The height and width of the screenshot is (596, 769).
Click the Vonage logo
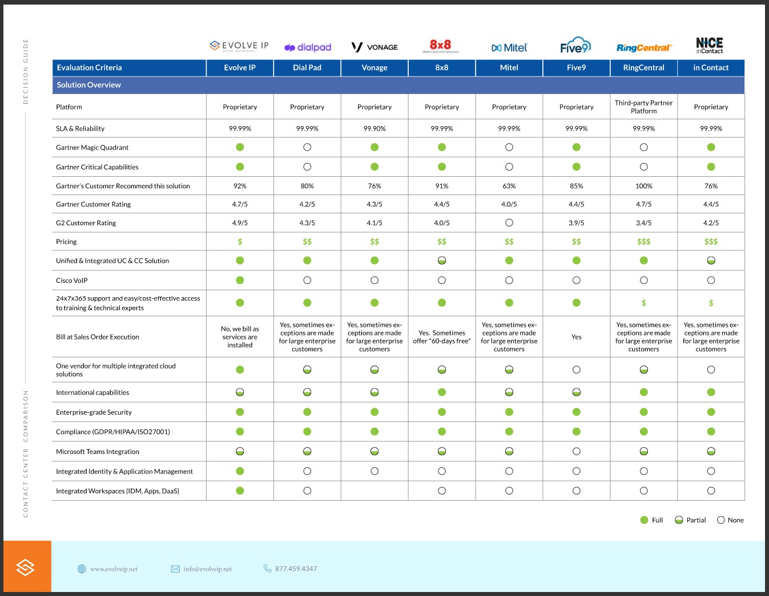pos(375,47)
